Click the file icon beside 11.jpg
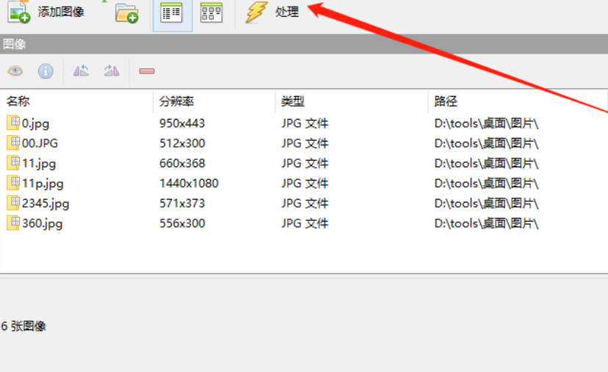 (x=13, y=163)
